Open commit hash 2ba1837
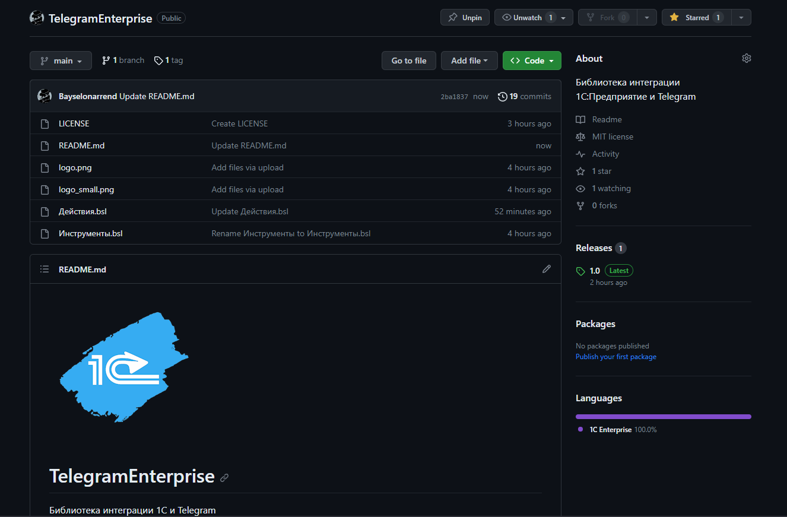Screen dimensions: 787x517 tap(454, 96)
